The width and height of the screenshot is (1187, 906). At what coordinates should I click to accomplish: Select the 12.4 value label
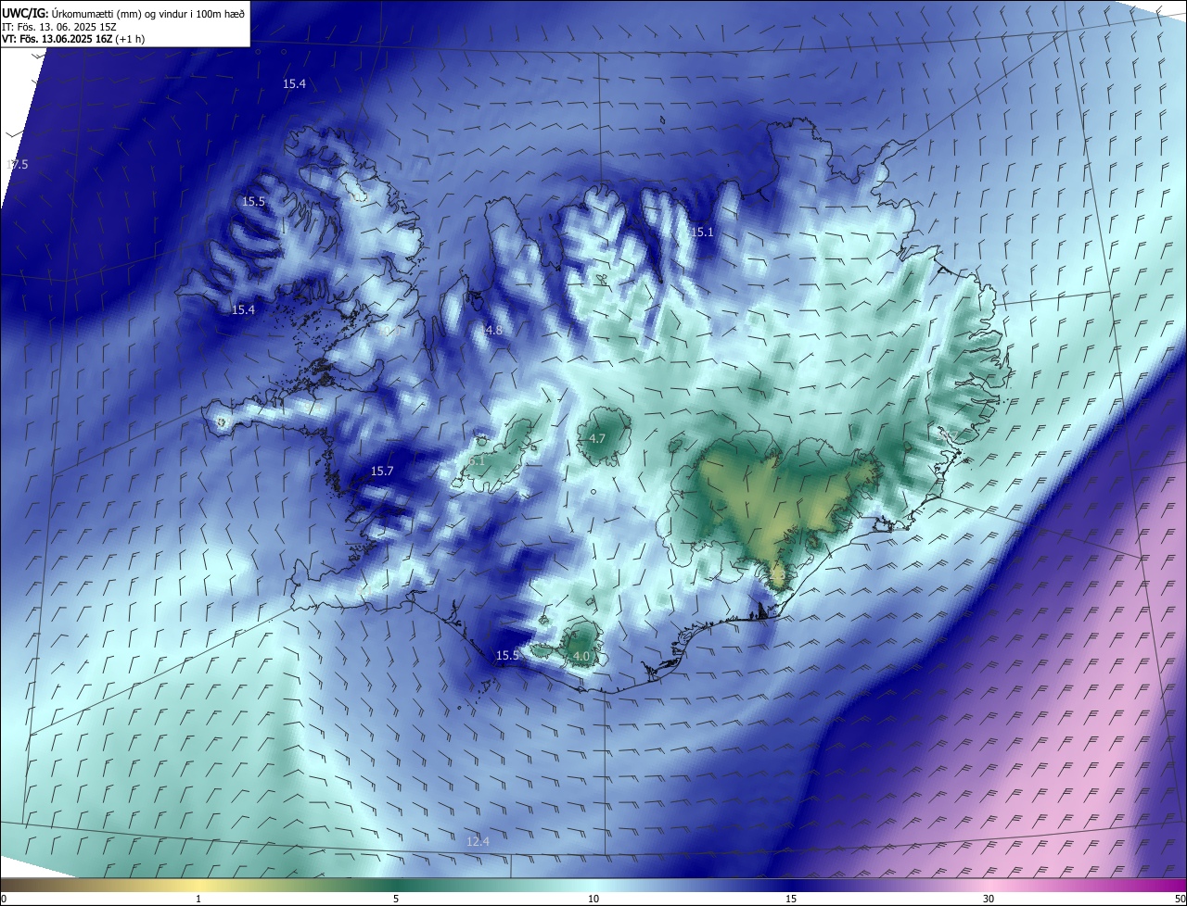click(478, 841)
